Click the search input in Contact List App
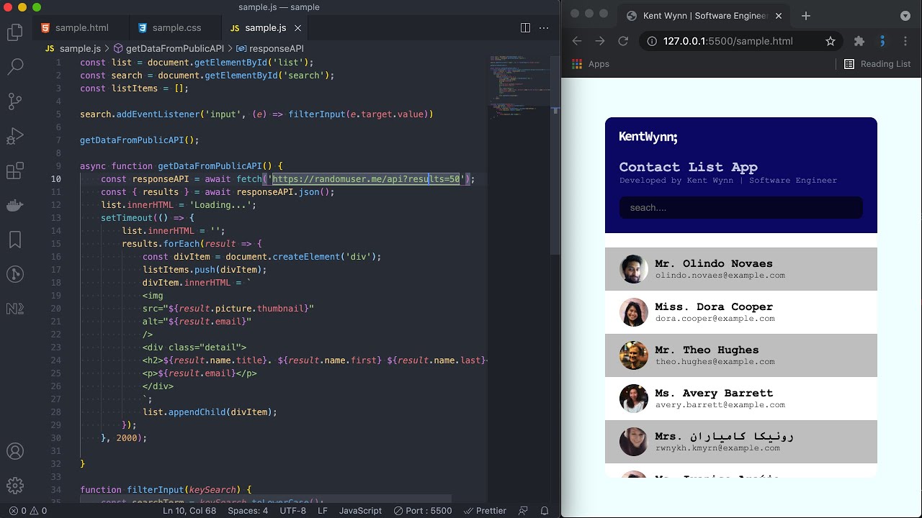Viewport: 922px width, 518px height. [x=740, y=208]
